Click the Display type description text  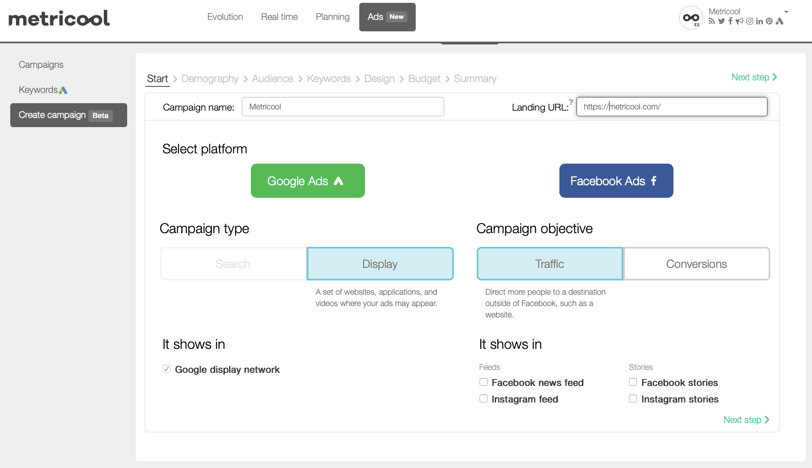point(376,298)
